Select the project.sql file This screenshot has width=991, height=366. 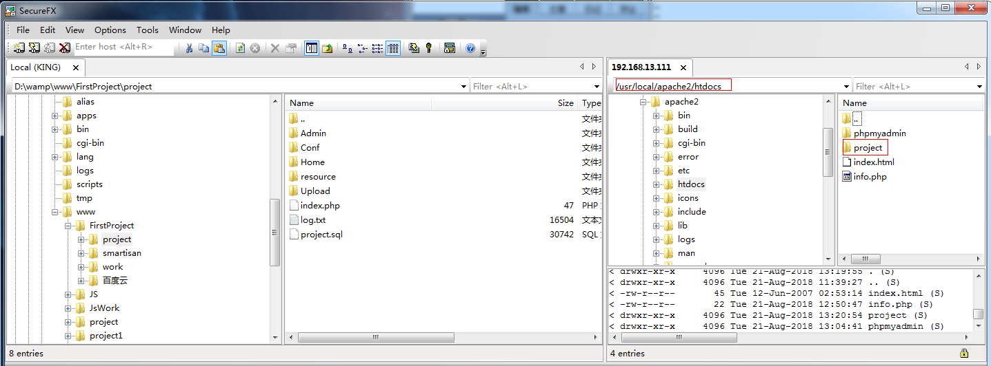pos(316,234)
